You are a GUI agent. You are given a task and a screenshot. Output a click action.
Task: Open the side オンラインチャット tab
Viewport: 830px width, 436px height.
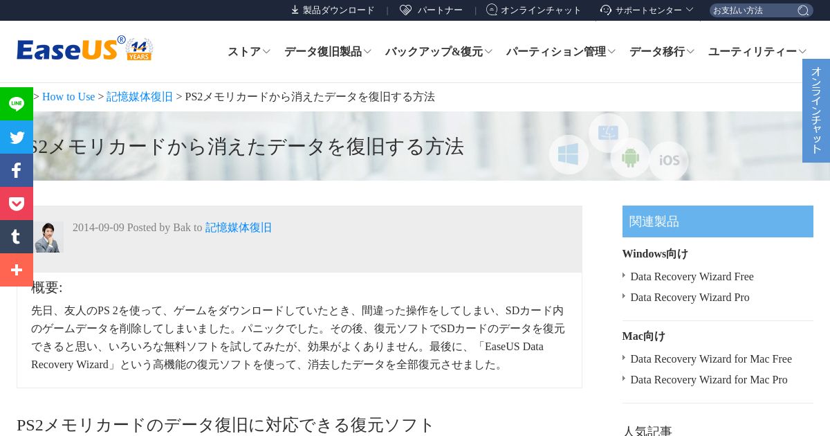pos(816,111)
